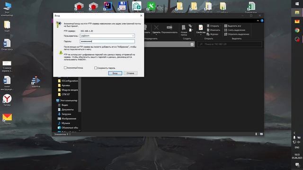Open Загрузки in Explorer navigation pane
This screenshot has width=303, height=170.
coord(64,114)
